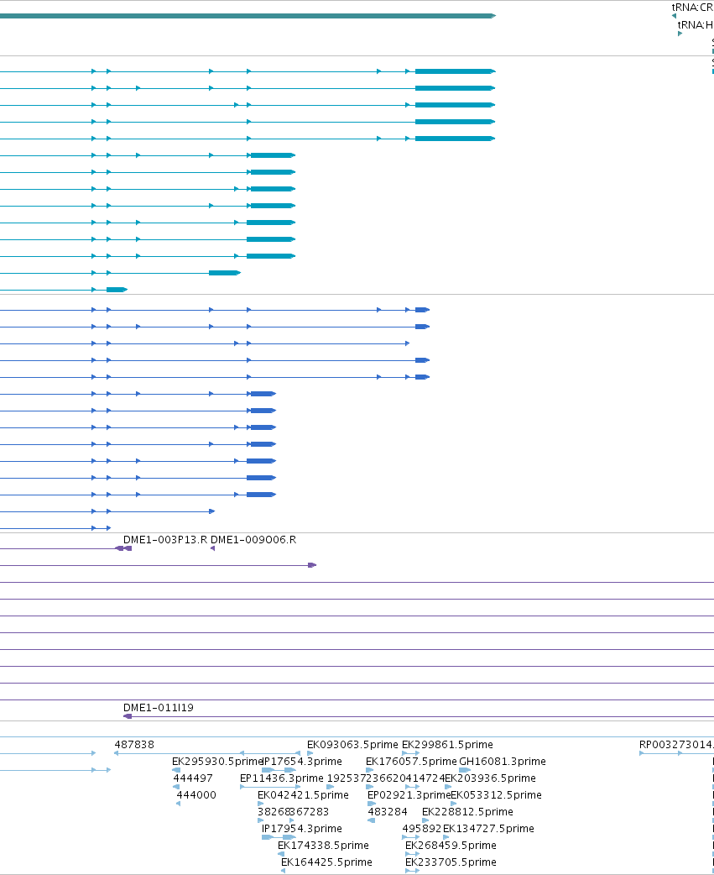
Task: Select the EK228812.5prime EST label
Action: click(x=467, y=811)
